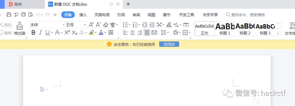
Task: Open highlight color dropdown arrow
Action: (96, 33)
